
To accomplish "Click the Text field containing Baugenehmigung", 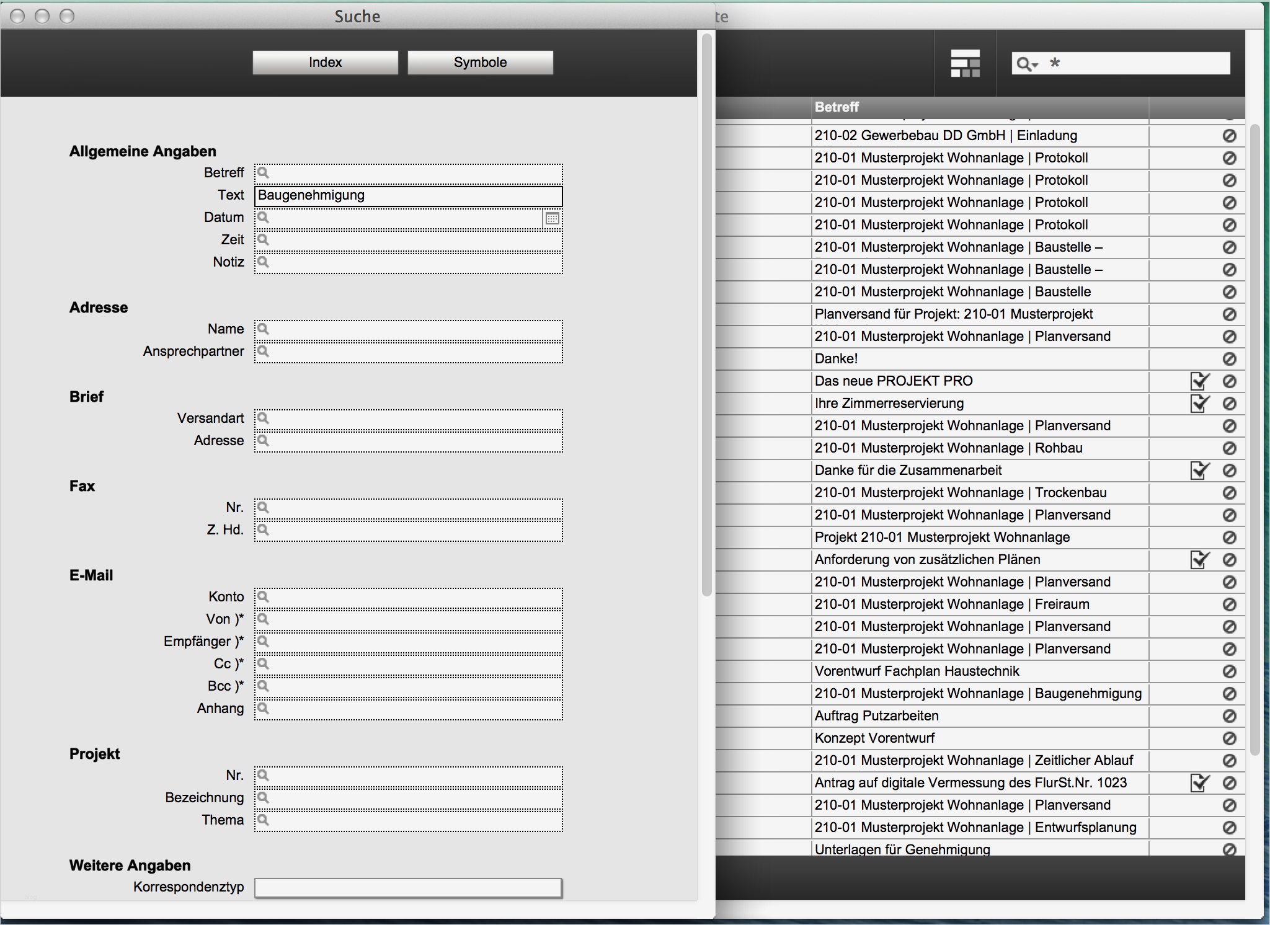I will coord(408,195).
